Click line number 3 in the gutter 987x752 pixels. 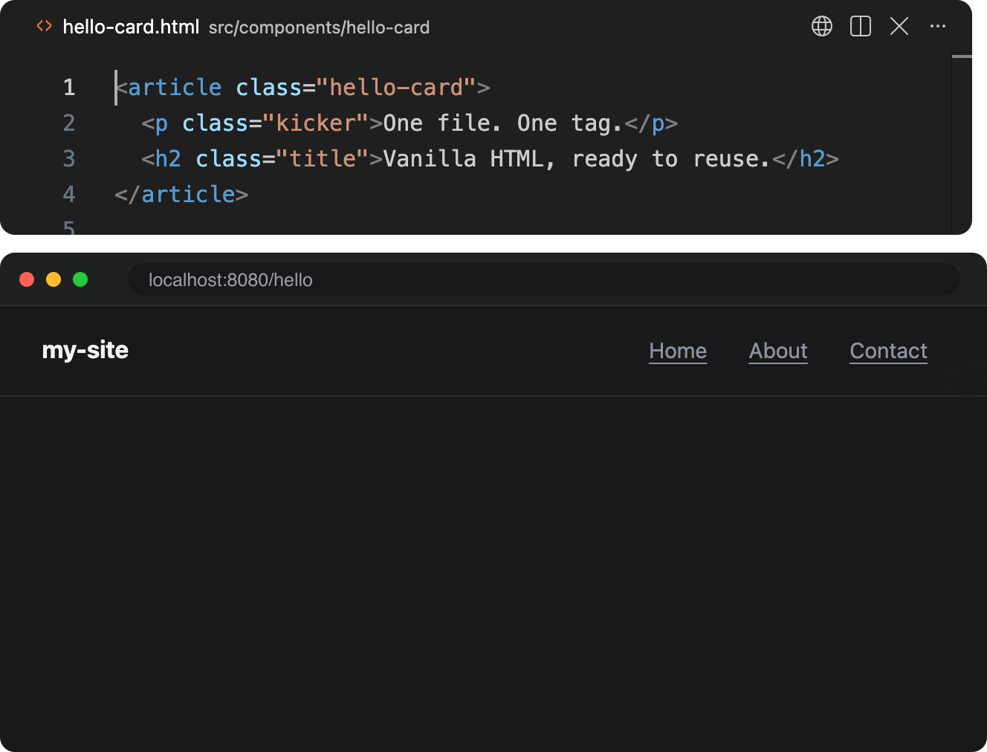click(69, 158)
